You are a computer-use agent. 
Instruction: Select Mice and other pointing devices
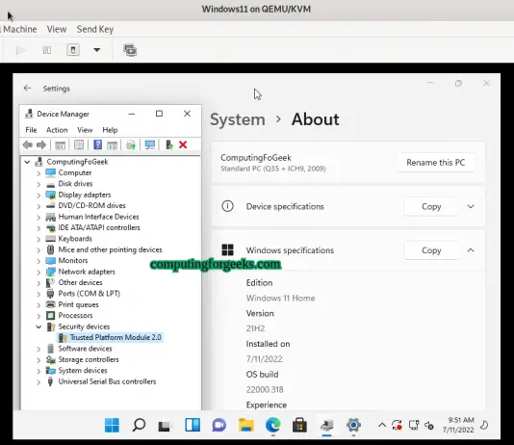point(110,249)
